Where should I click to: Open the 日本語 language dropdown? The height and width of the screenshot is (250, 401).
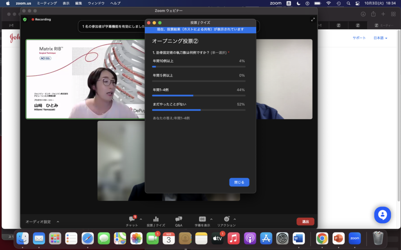380,38
